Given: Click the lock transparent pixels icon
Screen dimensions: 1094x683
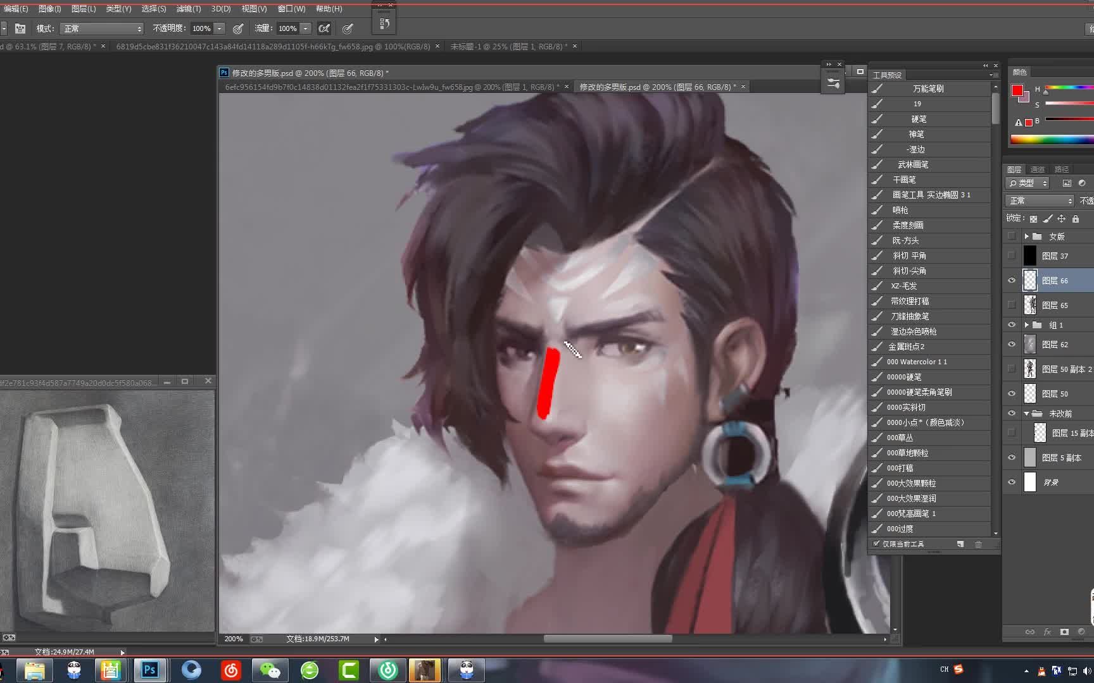Looking at the screenshot, I should coord(1033,219).
